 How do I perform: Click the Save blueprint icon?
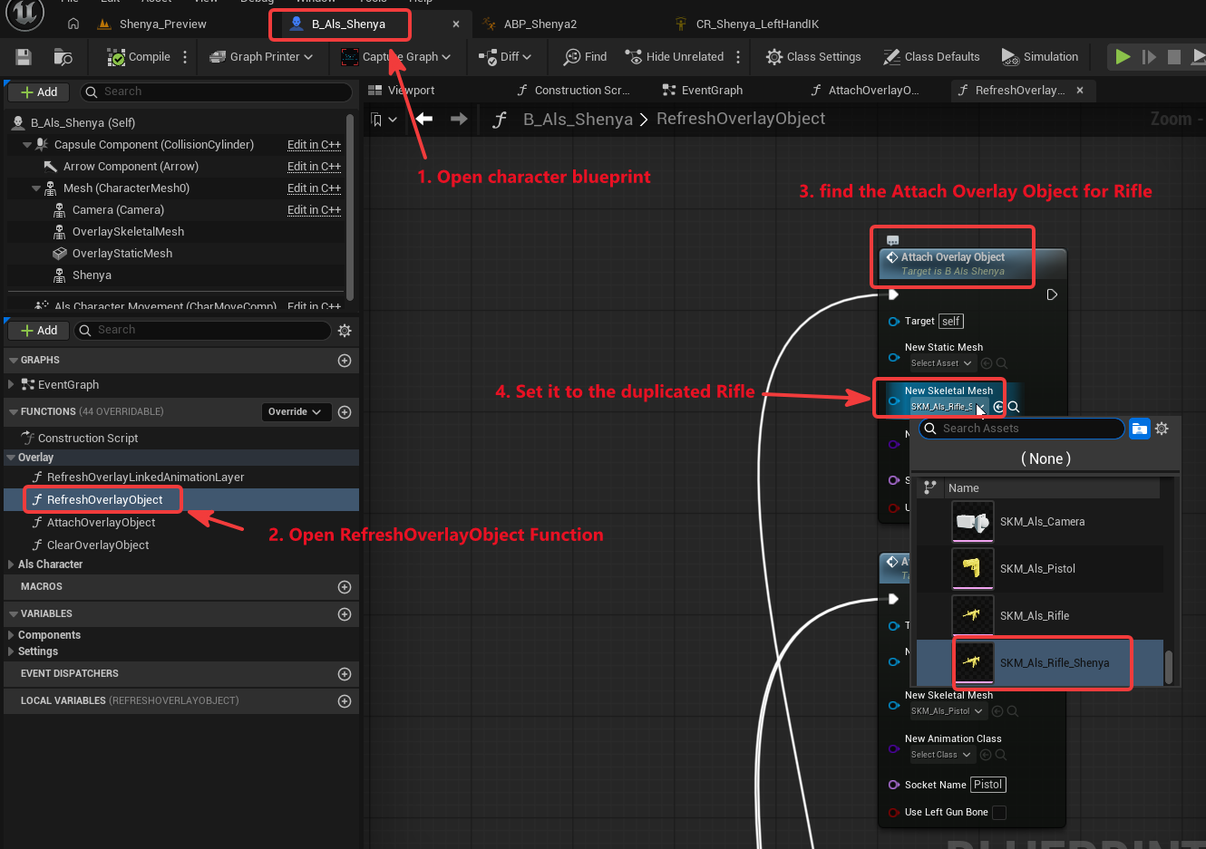pos(24,57)
